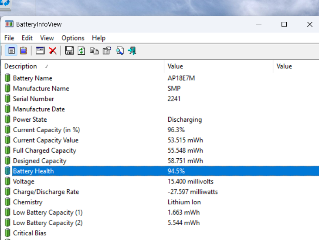Click the 53.515 mWh value
This screenshot has height=240, width=319.
(185, 140)
